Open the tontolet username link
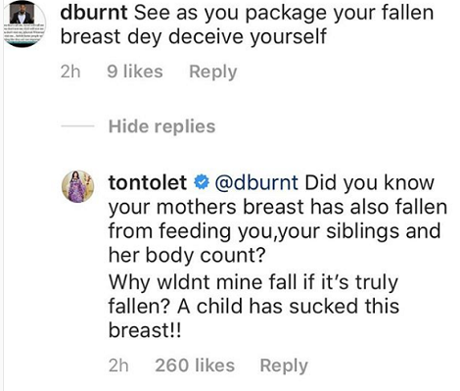 point(148,182)
